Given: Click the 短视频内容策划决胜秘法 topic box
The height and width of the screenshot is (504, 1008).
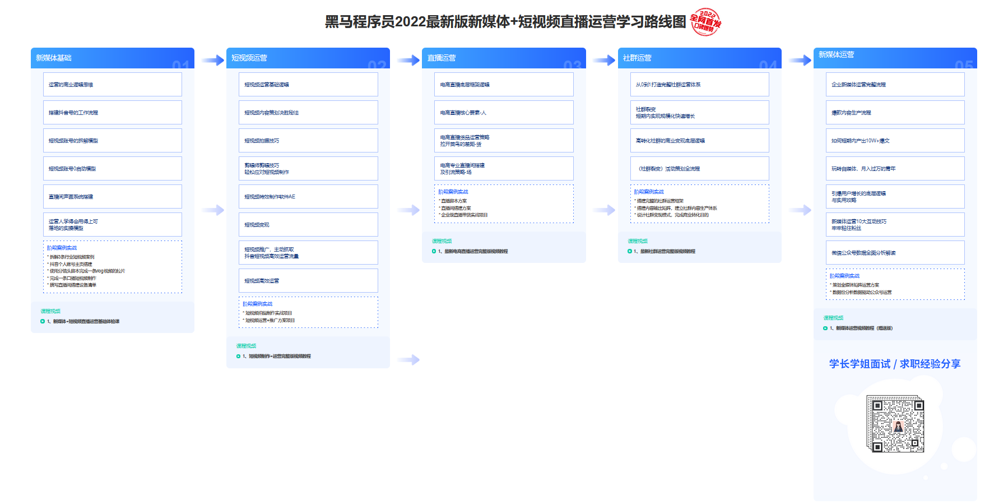Looking at the screenshot, I should click(308, 113).
